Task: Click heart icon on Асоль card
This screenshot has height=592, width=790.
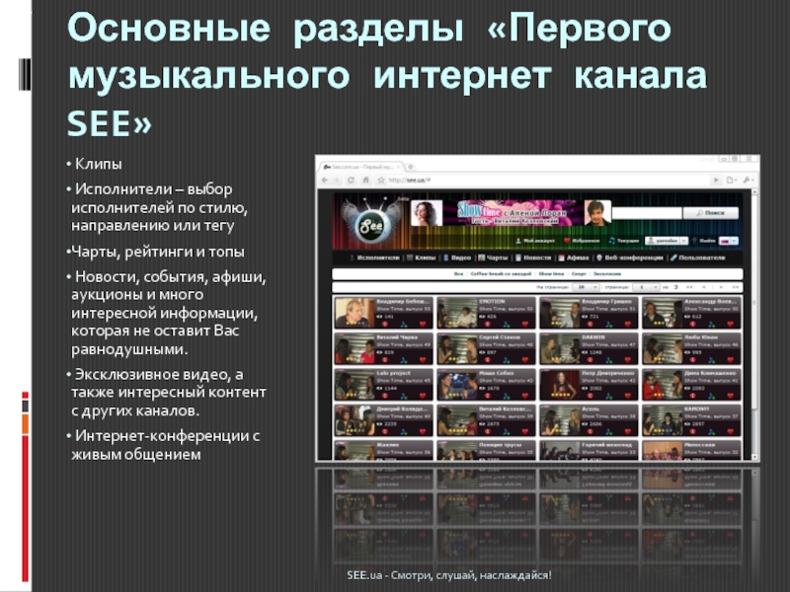Action: point(628,431)
